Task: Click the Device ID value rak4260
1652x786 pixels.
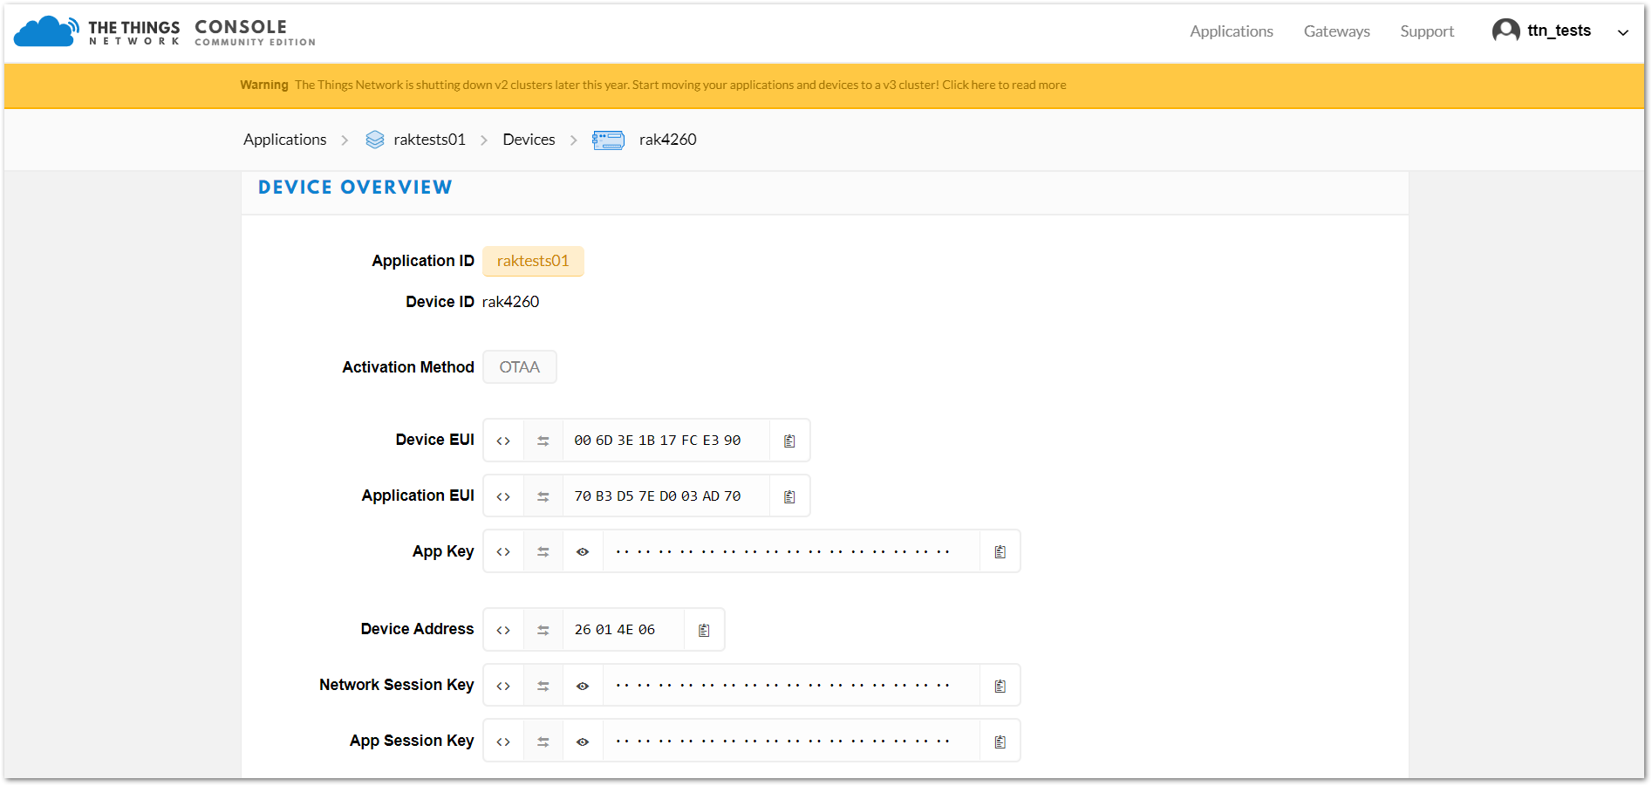Action: click(x=510, y=302)
